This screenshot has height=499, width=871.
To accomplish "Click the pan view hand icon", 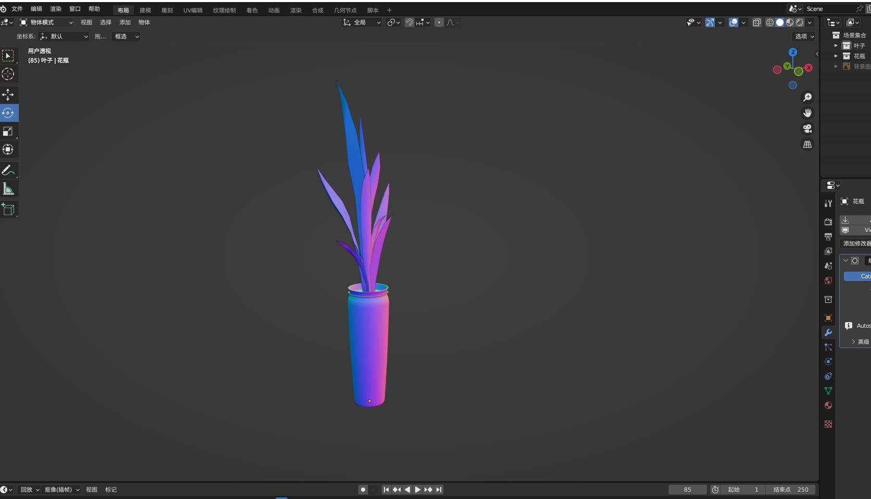I will 807,113.
